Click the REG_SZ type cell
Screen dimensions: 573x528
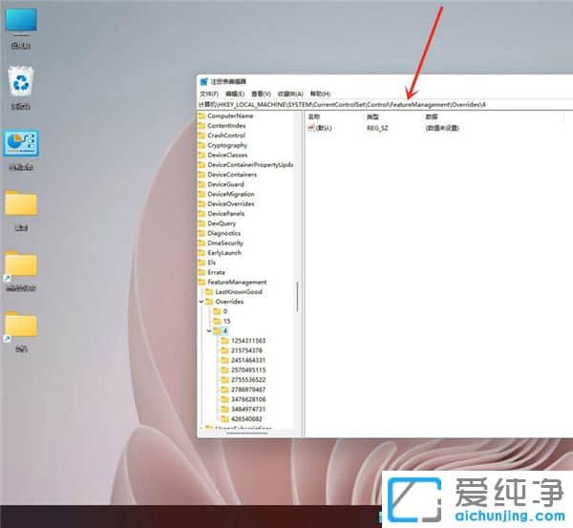point(377,128)
